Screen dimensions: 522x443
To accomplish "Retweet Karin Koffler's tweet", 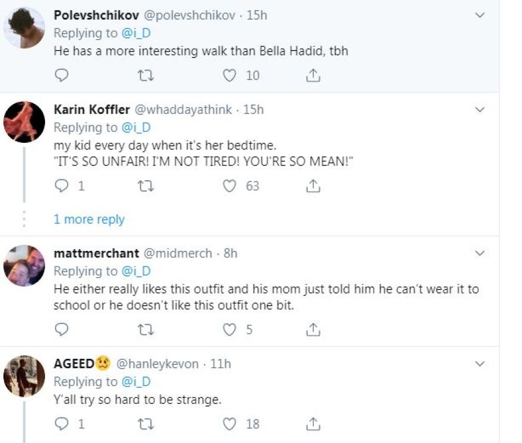I will (145, 186).
